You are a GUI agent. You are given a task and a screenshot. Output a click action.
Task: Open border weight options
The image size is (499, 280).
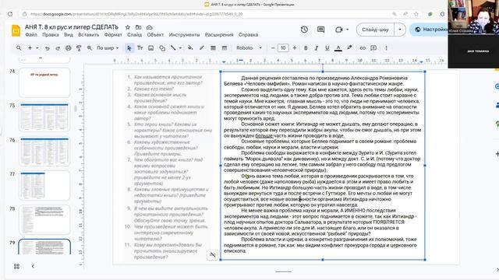pyautogui.click(x=213, y=48)
